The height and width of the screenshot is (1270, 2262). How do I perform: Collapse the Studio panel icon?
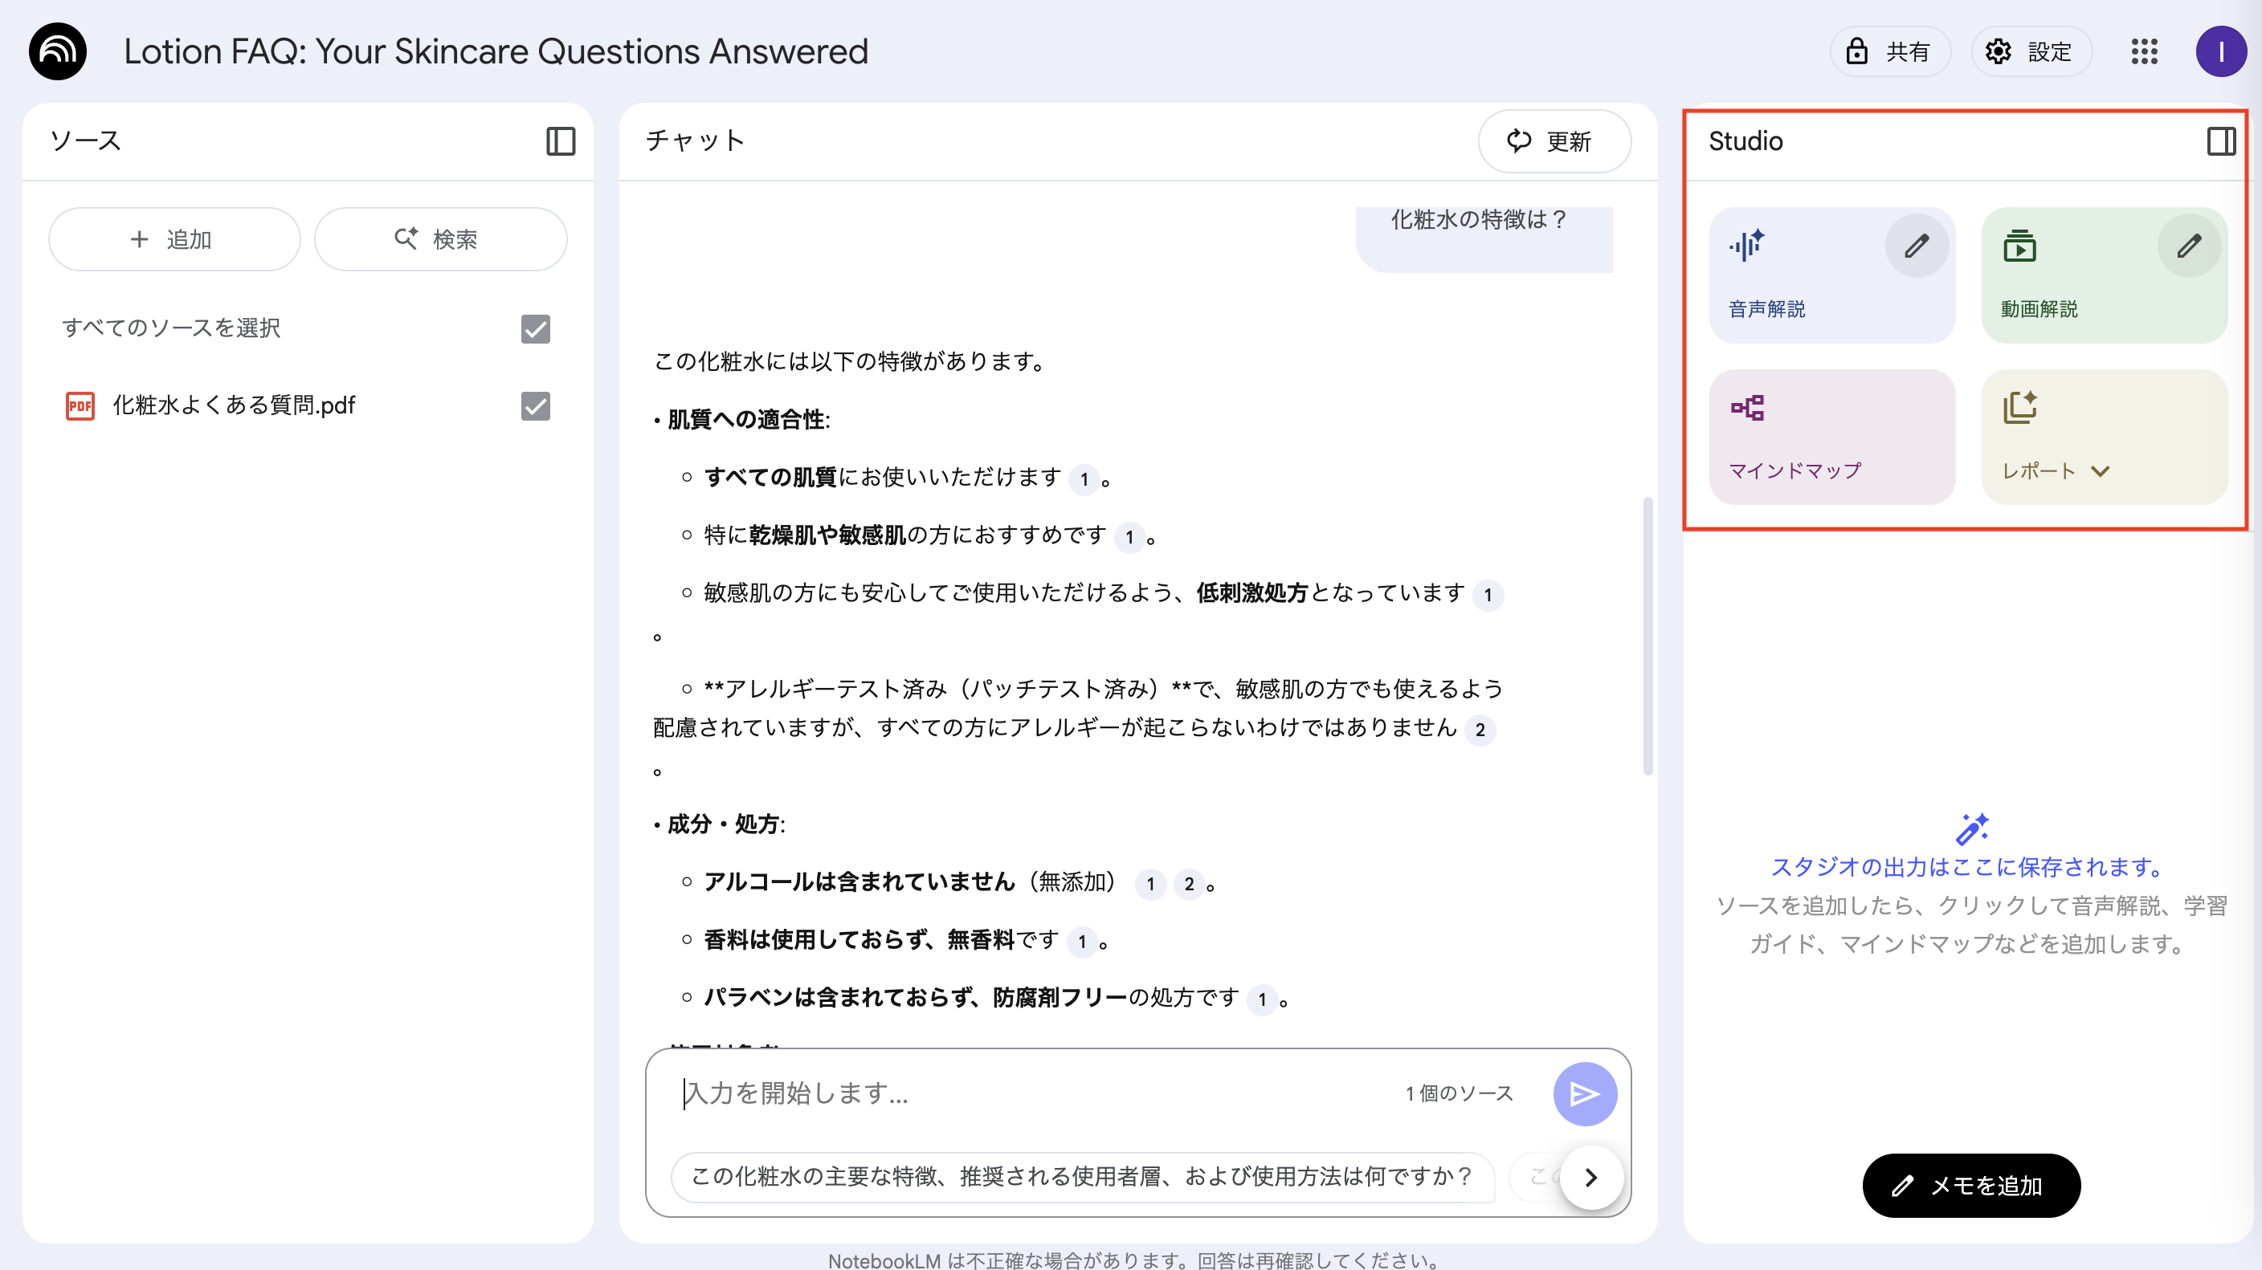pyautogui.click(x=2221, y=140)
